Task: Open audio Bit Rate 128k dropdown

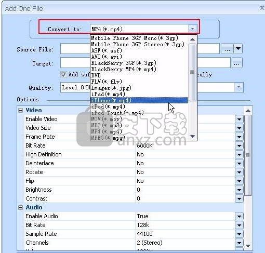Action: coord(239,225)
